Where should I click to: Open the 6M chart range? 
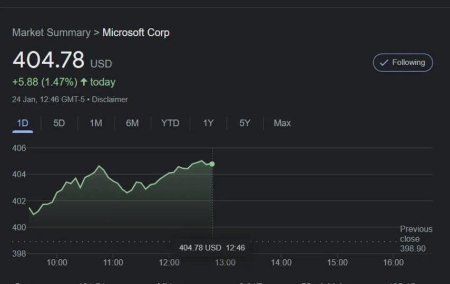tap(132, 123)
